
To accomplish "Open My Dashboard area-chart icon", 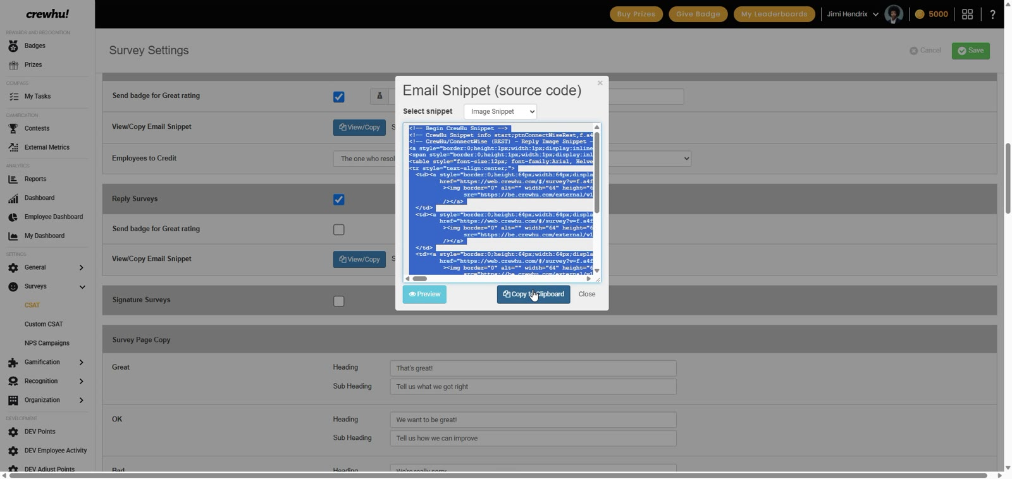I will (x=13, y=236).
